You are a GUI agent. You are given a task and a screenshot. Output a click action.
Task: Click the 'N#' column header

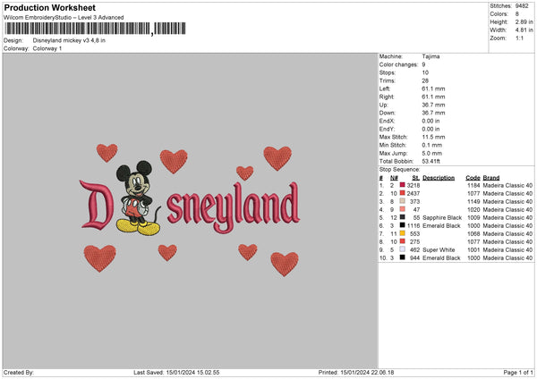tap(394, 178)
